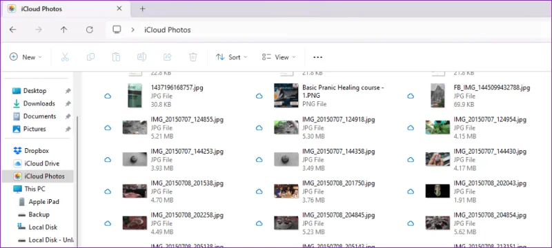The image size is (552, 248).
Task: Close the iCloud Photos tab
Action: pyautogui.click(x=119, y=9)
